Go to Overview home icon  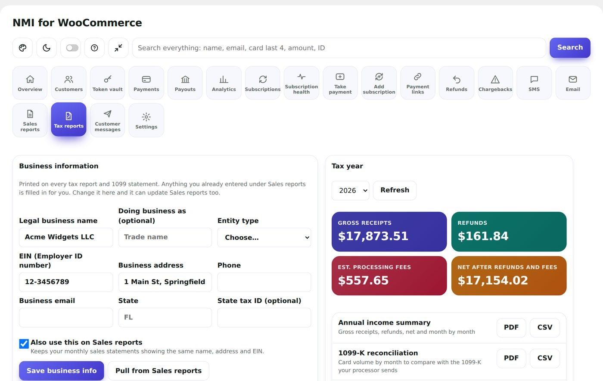click(30, 83)
